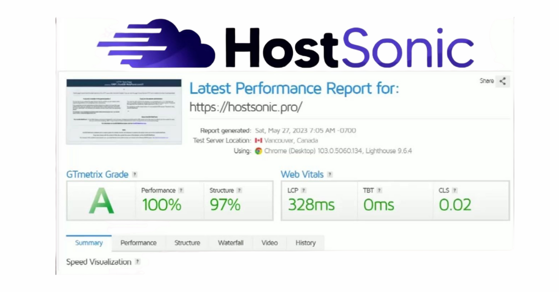The image size is (559, 292).
Task: Open the Waterfall tab
Action: click(x=231, y=243)
